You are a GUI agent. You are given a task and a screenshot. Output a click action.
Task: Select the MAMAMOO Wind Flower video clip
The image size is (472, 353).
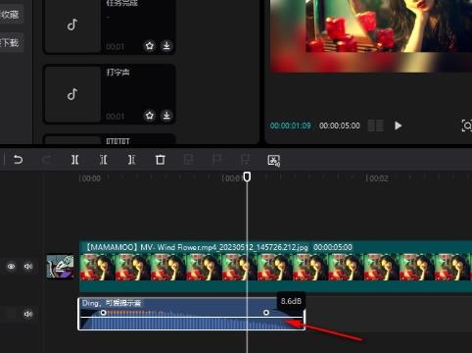pos(275,266)
